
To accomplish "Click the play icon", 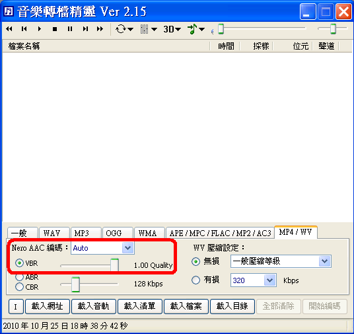I will [40, 29].
